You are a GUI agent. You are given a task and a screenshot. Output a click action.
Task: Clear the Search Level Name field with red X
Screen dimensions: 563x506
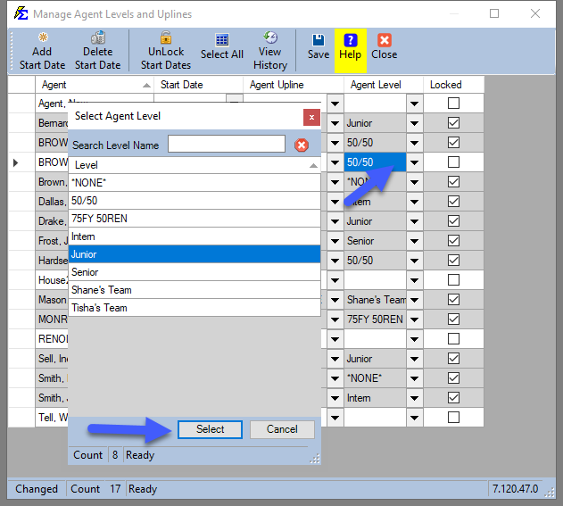(x=302, y=145)
